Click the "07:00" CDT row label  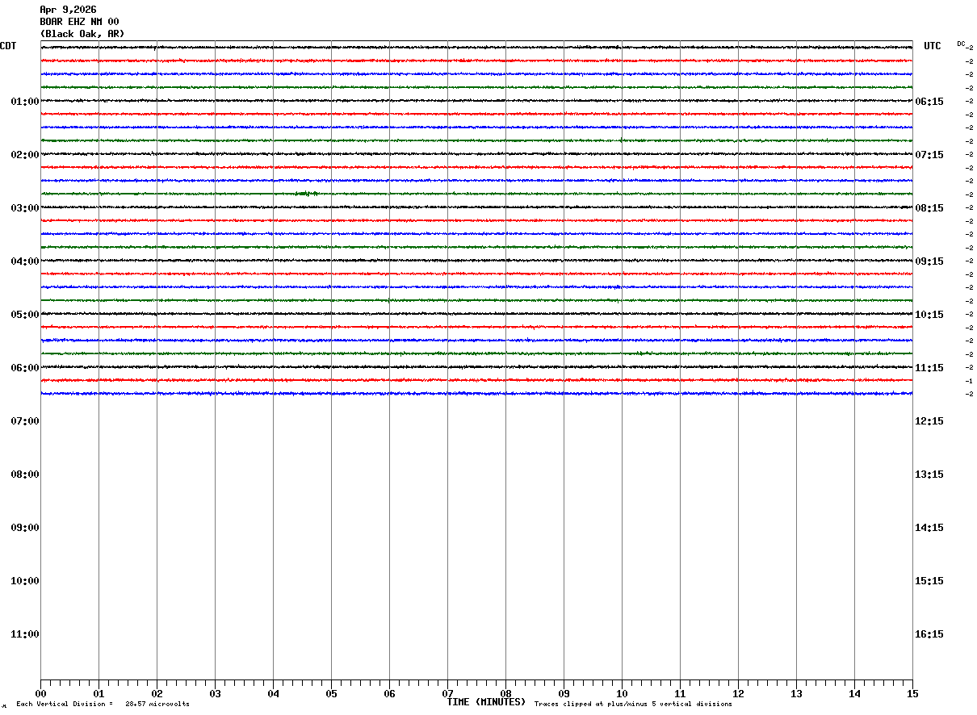click(25, 421)
